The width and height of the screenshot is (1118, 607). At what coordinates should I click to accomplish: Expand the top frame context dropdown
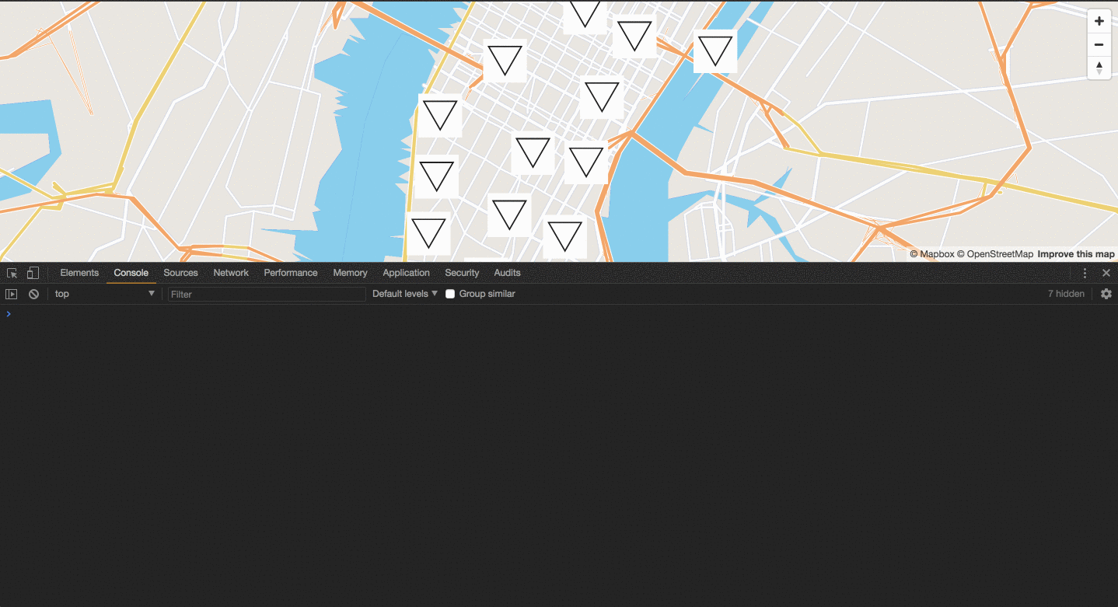pyautogui.click(x=105, y=294)
